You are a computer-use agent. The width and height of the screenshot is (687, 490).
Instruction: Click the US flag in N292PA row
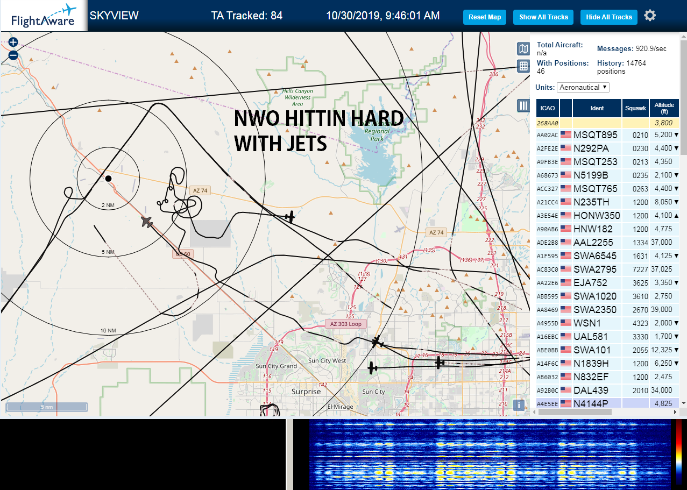click(565, 148)
